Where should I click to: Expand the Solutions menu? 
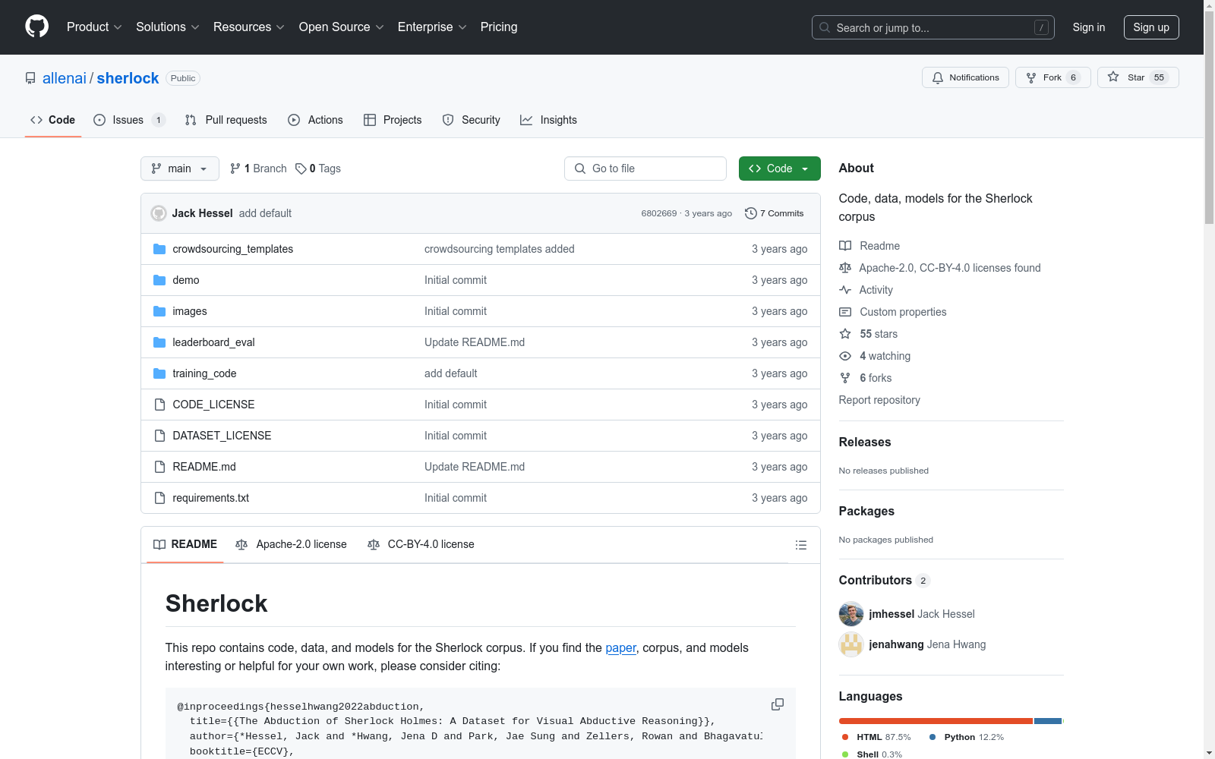click(x=168, y=27)
